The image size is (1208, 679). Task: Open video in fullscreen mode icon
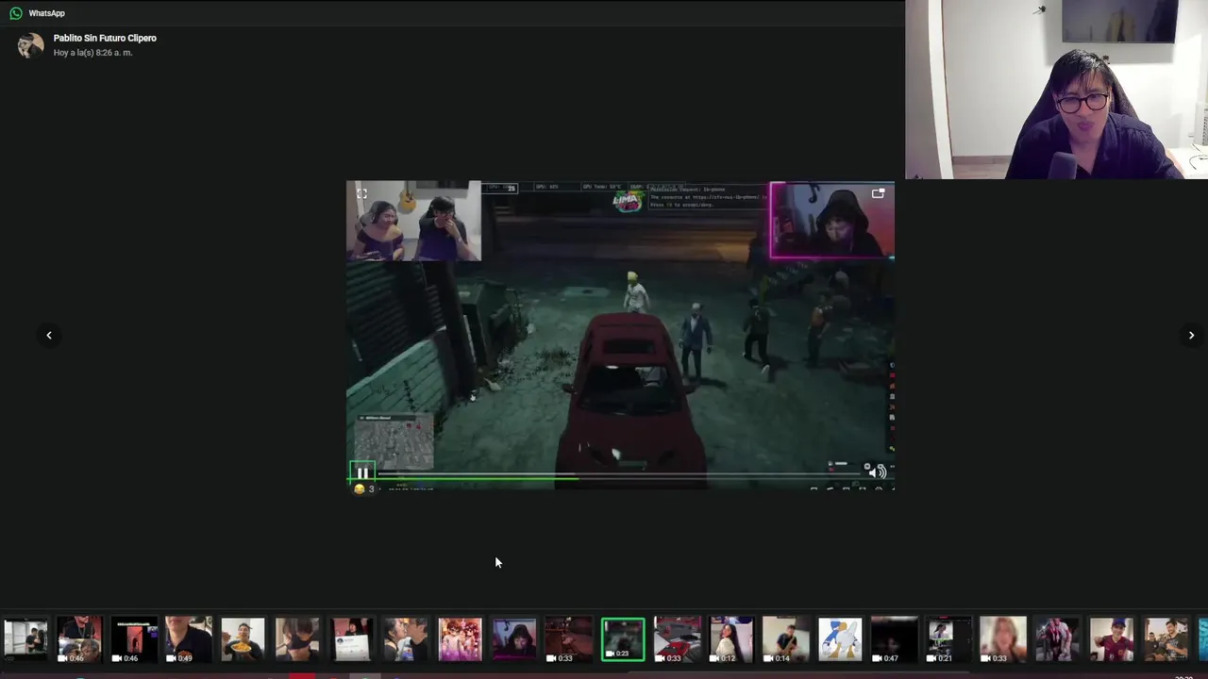361,193
